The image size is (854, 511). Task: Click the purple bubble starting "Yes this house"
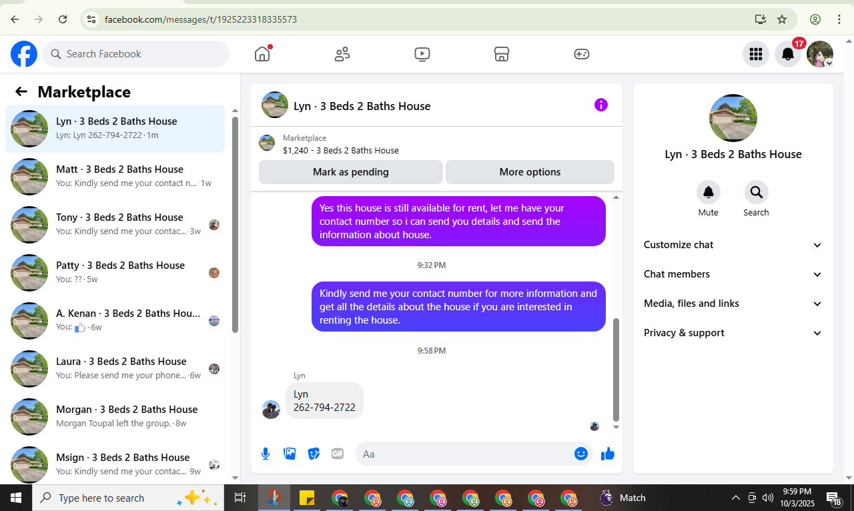458,221
